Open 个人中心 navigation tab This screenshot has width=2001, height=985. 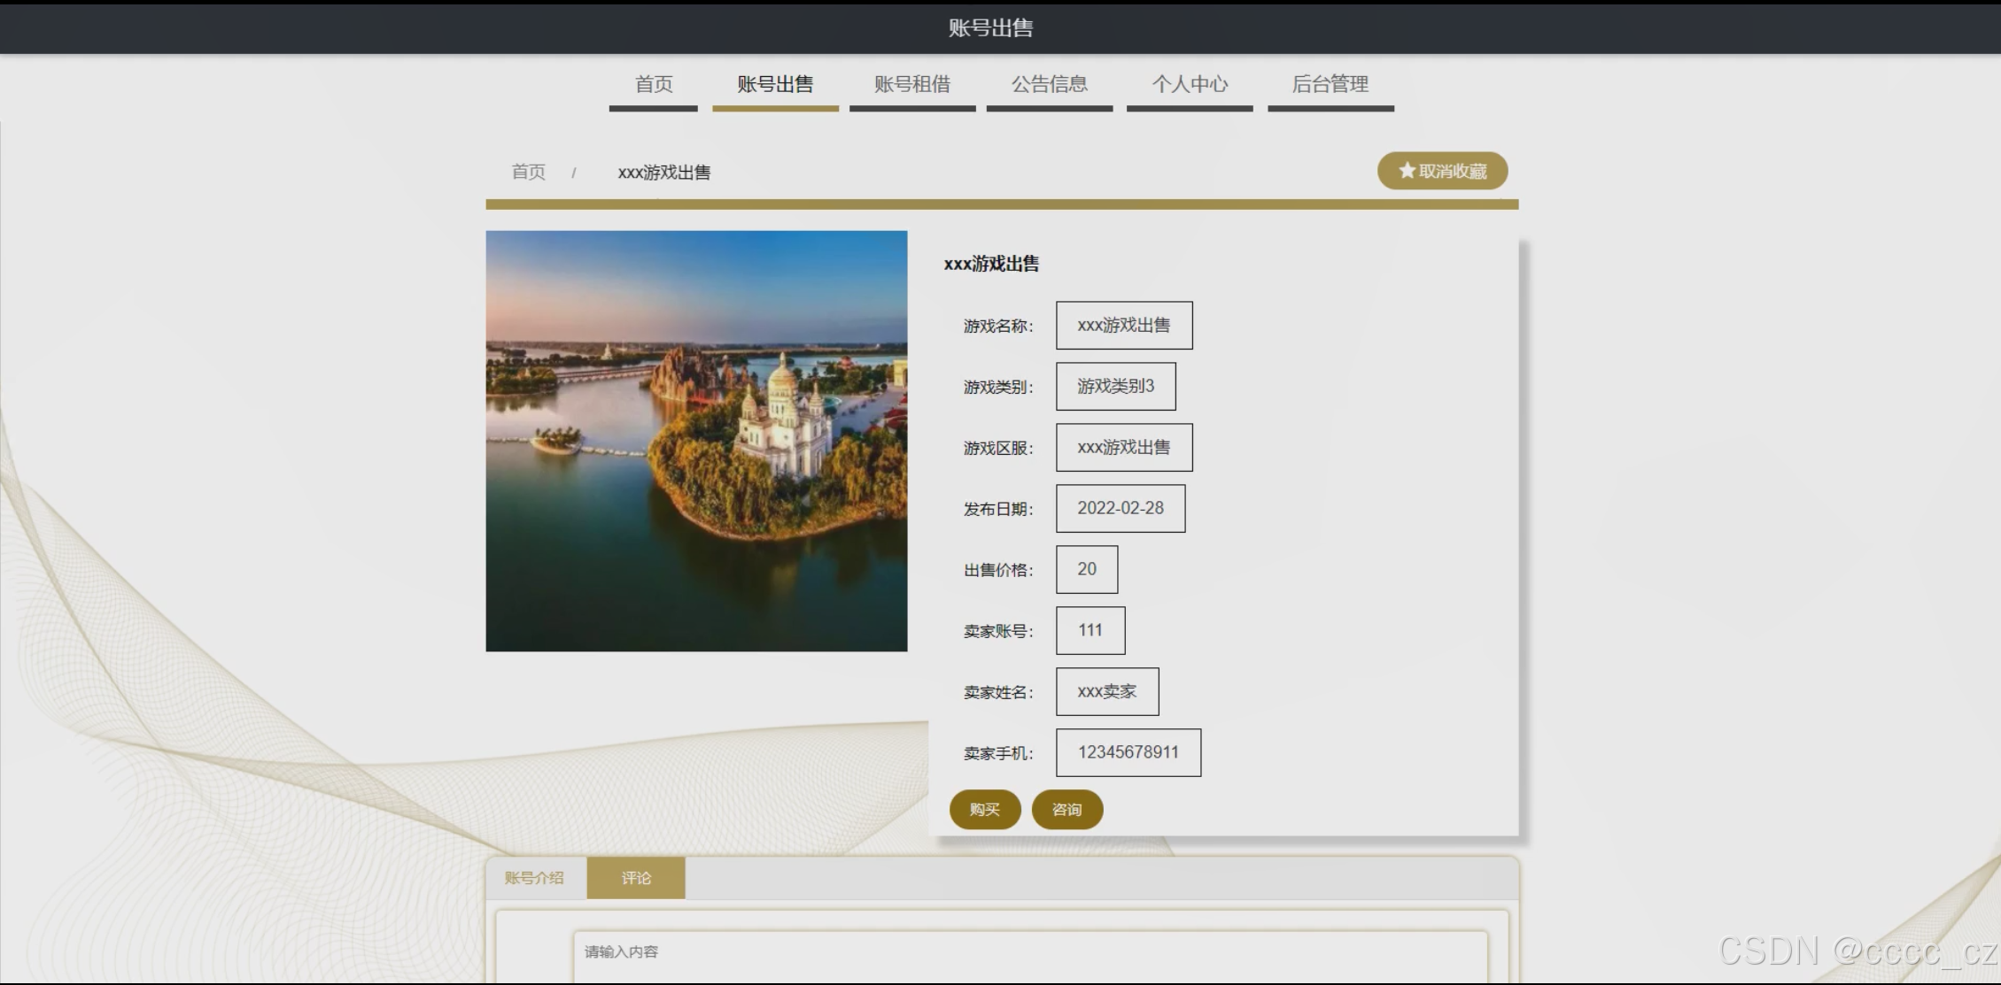point(1190,85)
